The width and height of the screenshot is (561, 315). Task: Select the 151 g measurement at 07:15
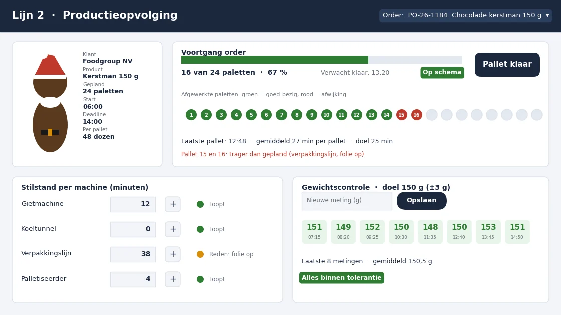tap(314, 232)
